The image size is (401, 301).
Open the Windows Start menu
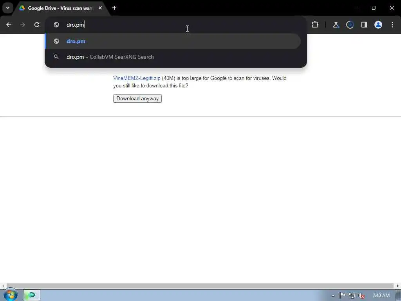(x=10, y=295)
